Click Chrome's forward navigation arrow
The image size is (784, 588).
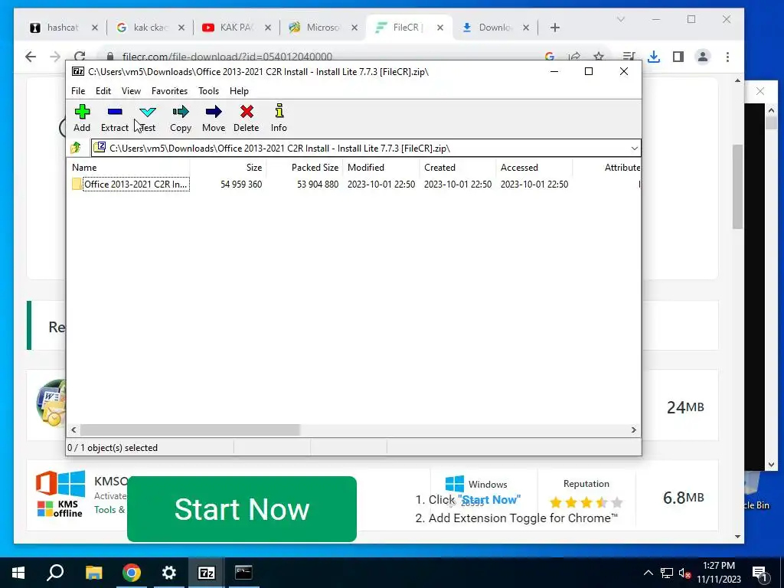click(x=55, y=57)
